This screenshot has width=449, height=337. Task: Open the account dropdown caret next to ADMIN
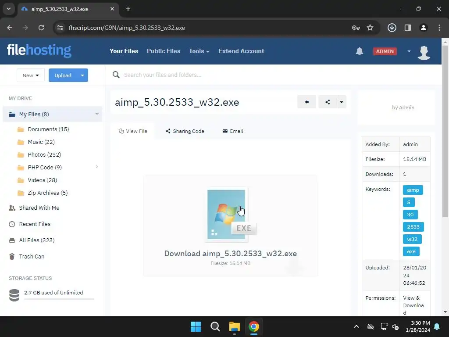click(x=409, y=51)
